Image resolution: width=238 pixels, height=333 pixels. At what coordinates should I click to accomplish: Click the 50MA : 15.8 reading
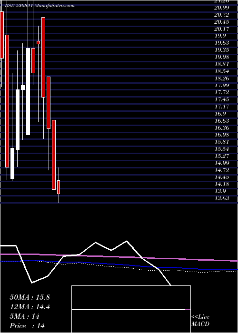[30, 297]
